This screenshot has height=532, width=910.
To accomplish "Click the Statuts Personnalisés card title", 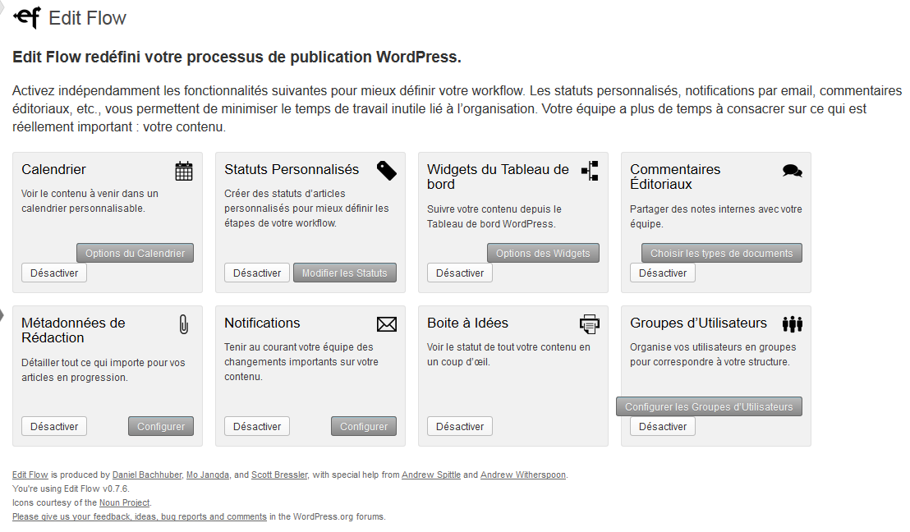I will [x=292, y=169].
